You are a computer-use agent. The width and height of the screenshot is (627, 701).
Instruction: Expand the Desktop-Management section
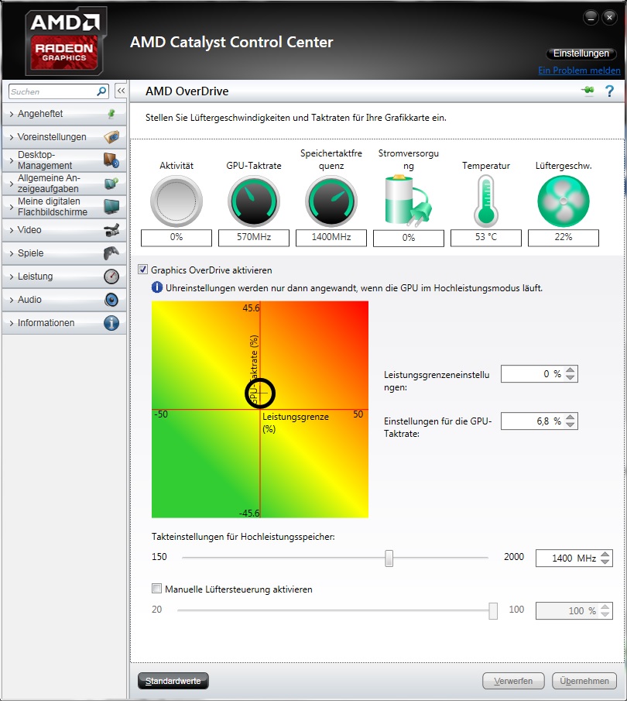pos(64,160)
